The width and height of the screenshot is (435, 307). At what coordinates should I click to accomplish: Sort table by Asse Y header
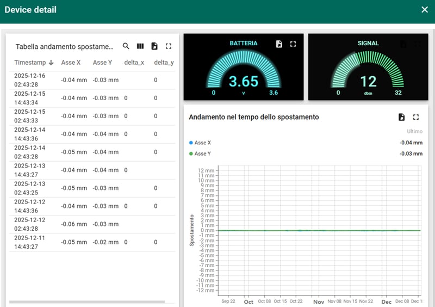pyautogui.click(x=102, y=63)
